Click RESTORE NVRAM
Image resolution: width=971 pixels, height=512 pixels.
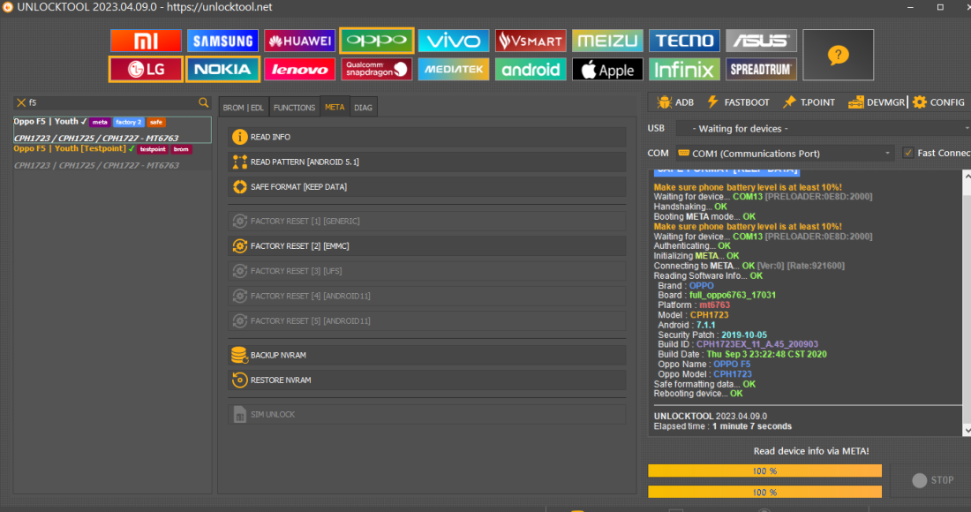point(427,380)
